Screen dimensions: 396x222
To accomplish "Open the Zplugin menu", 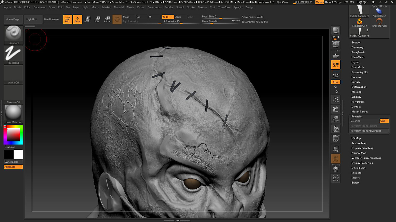I will (x=238, y=7).
